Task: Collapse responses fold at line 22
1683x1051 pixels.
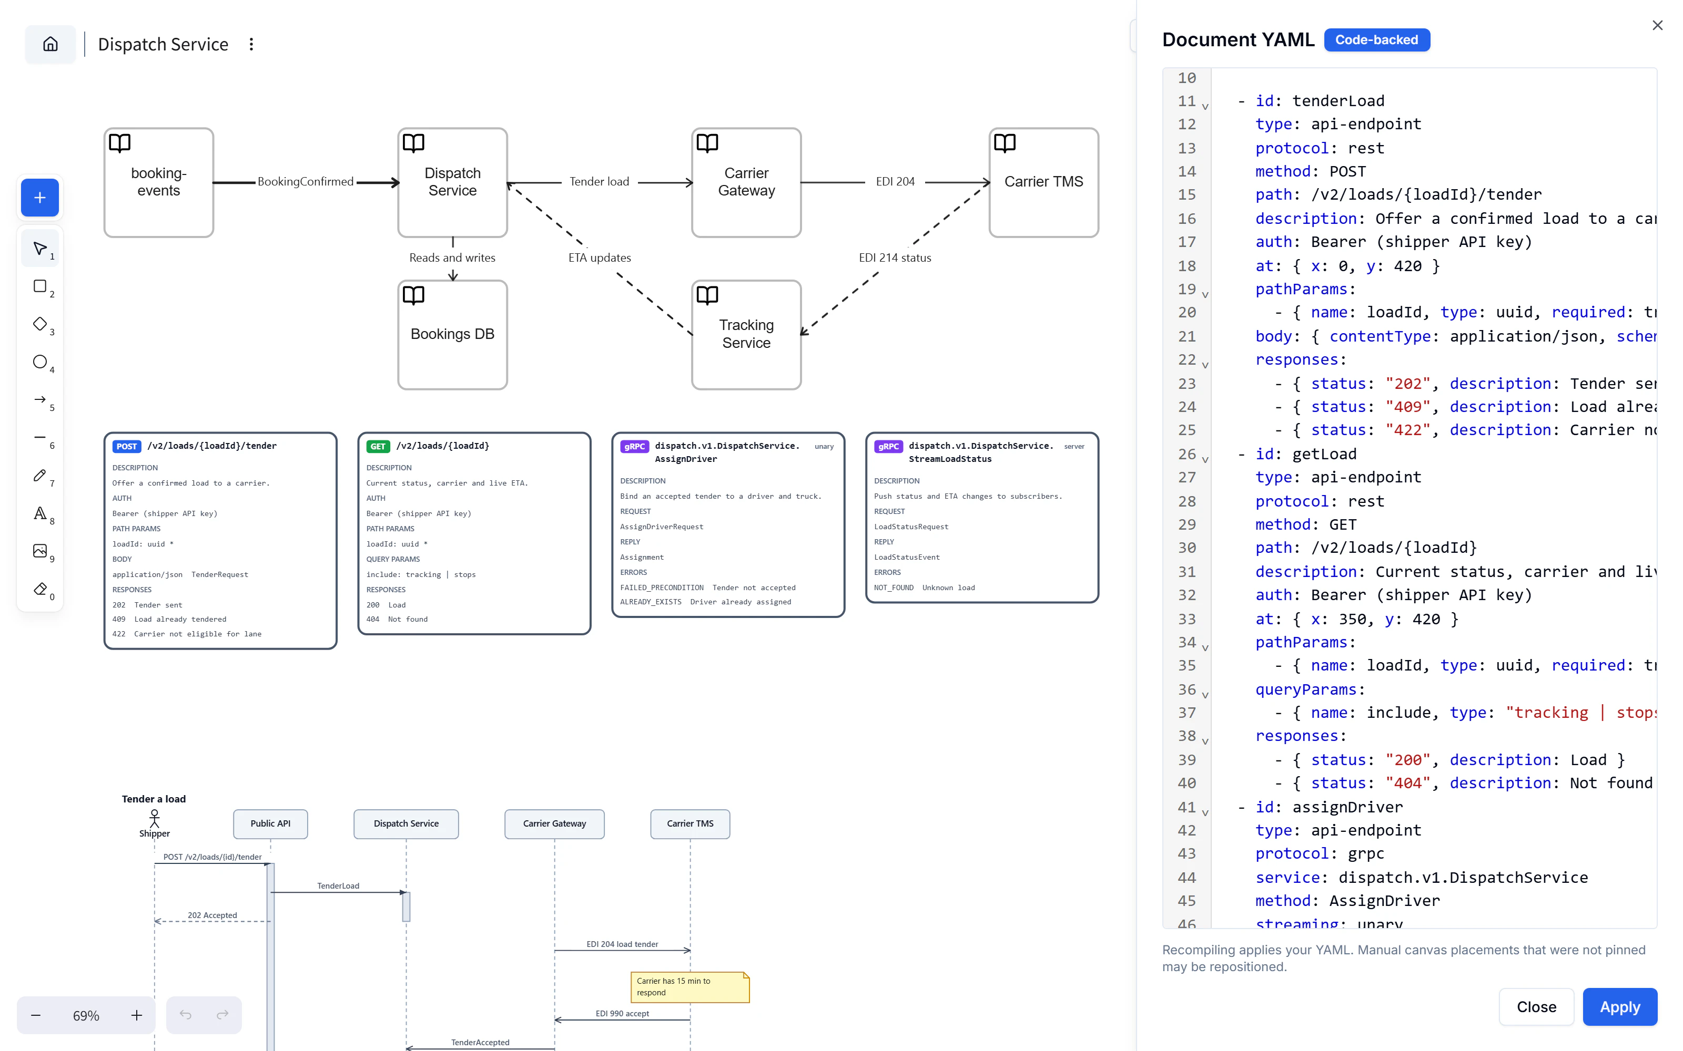Action: click(1205, 365)
